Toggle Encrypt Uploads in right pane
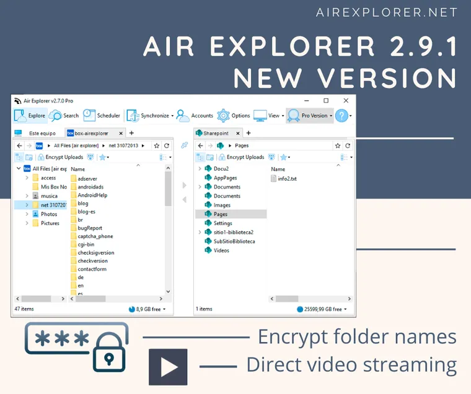This screenshot has height=394, width=471. [x=242, y=157]
